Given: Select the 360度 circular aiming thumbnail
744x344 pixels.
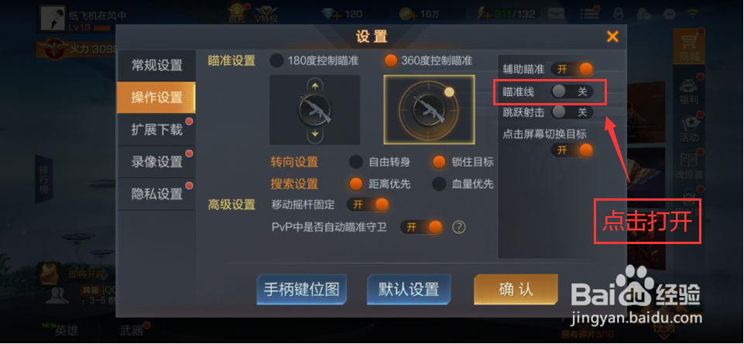Looking at the screenshot, I should coord(429,110).
